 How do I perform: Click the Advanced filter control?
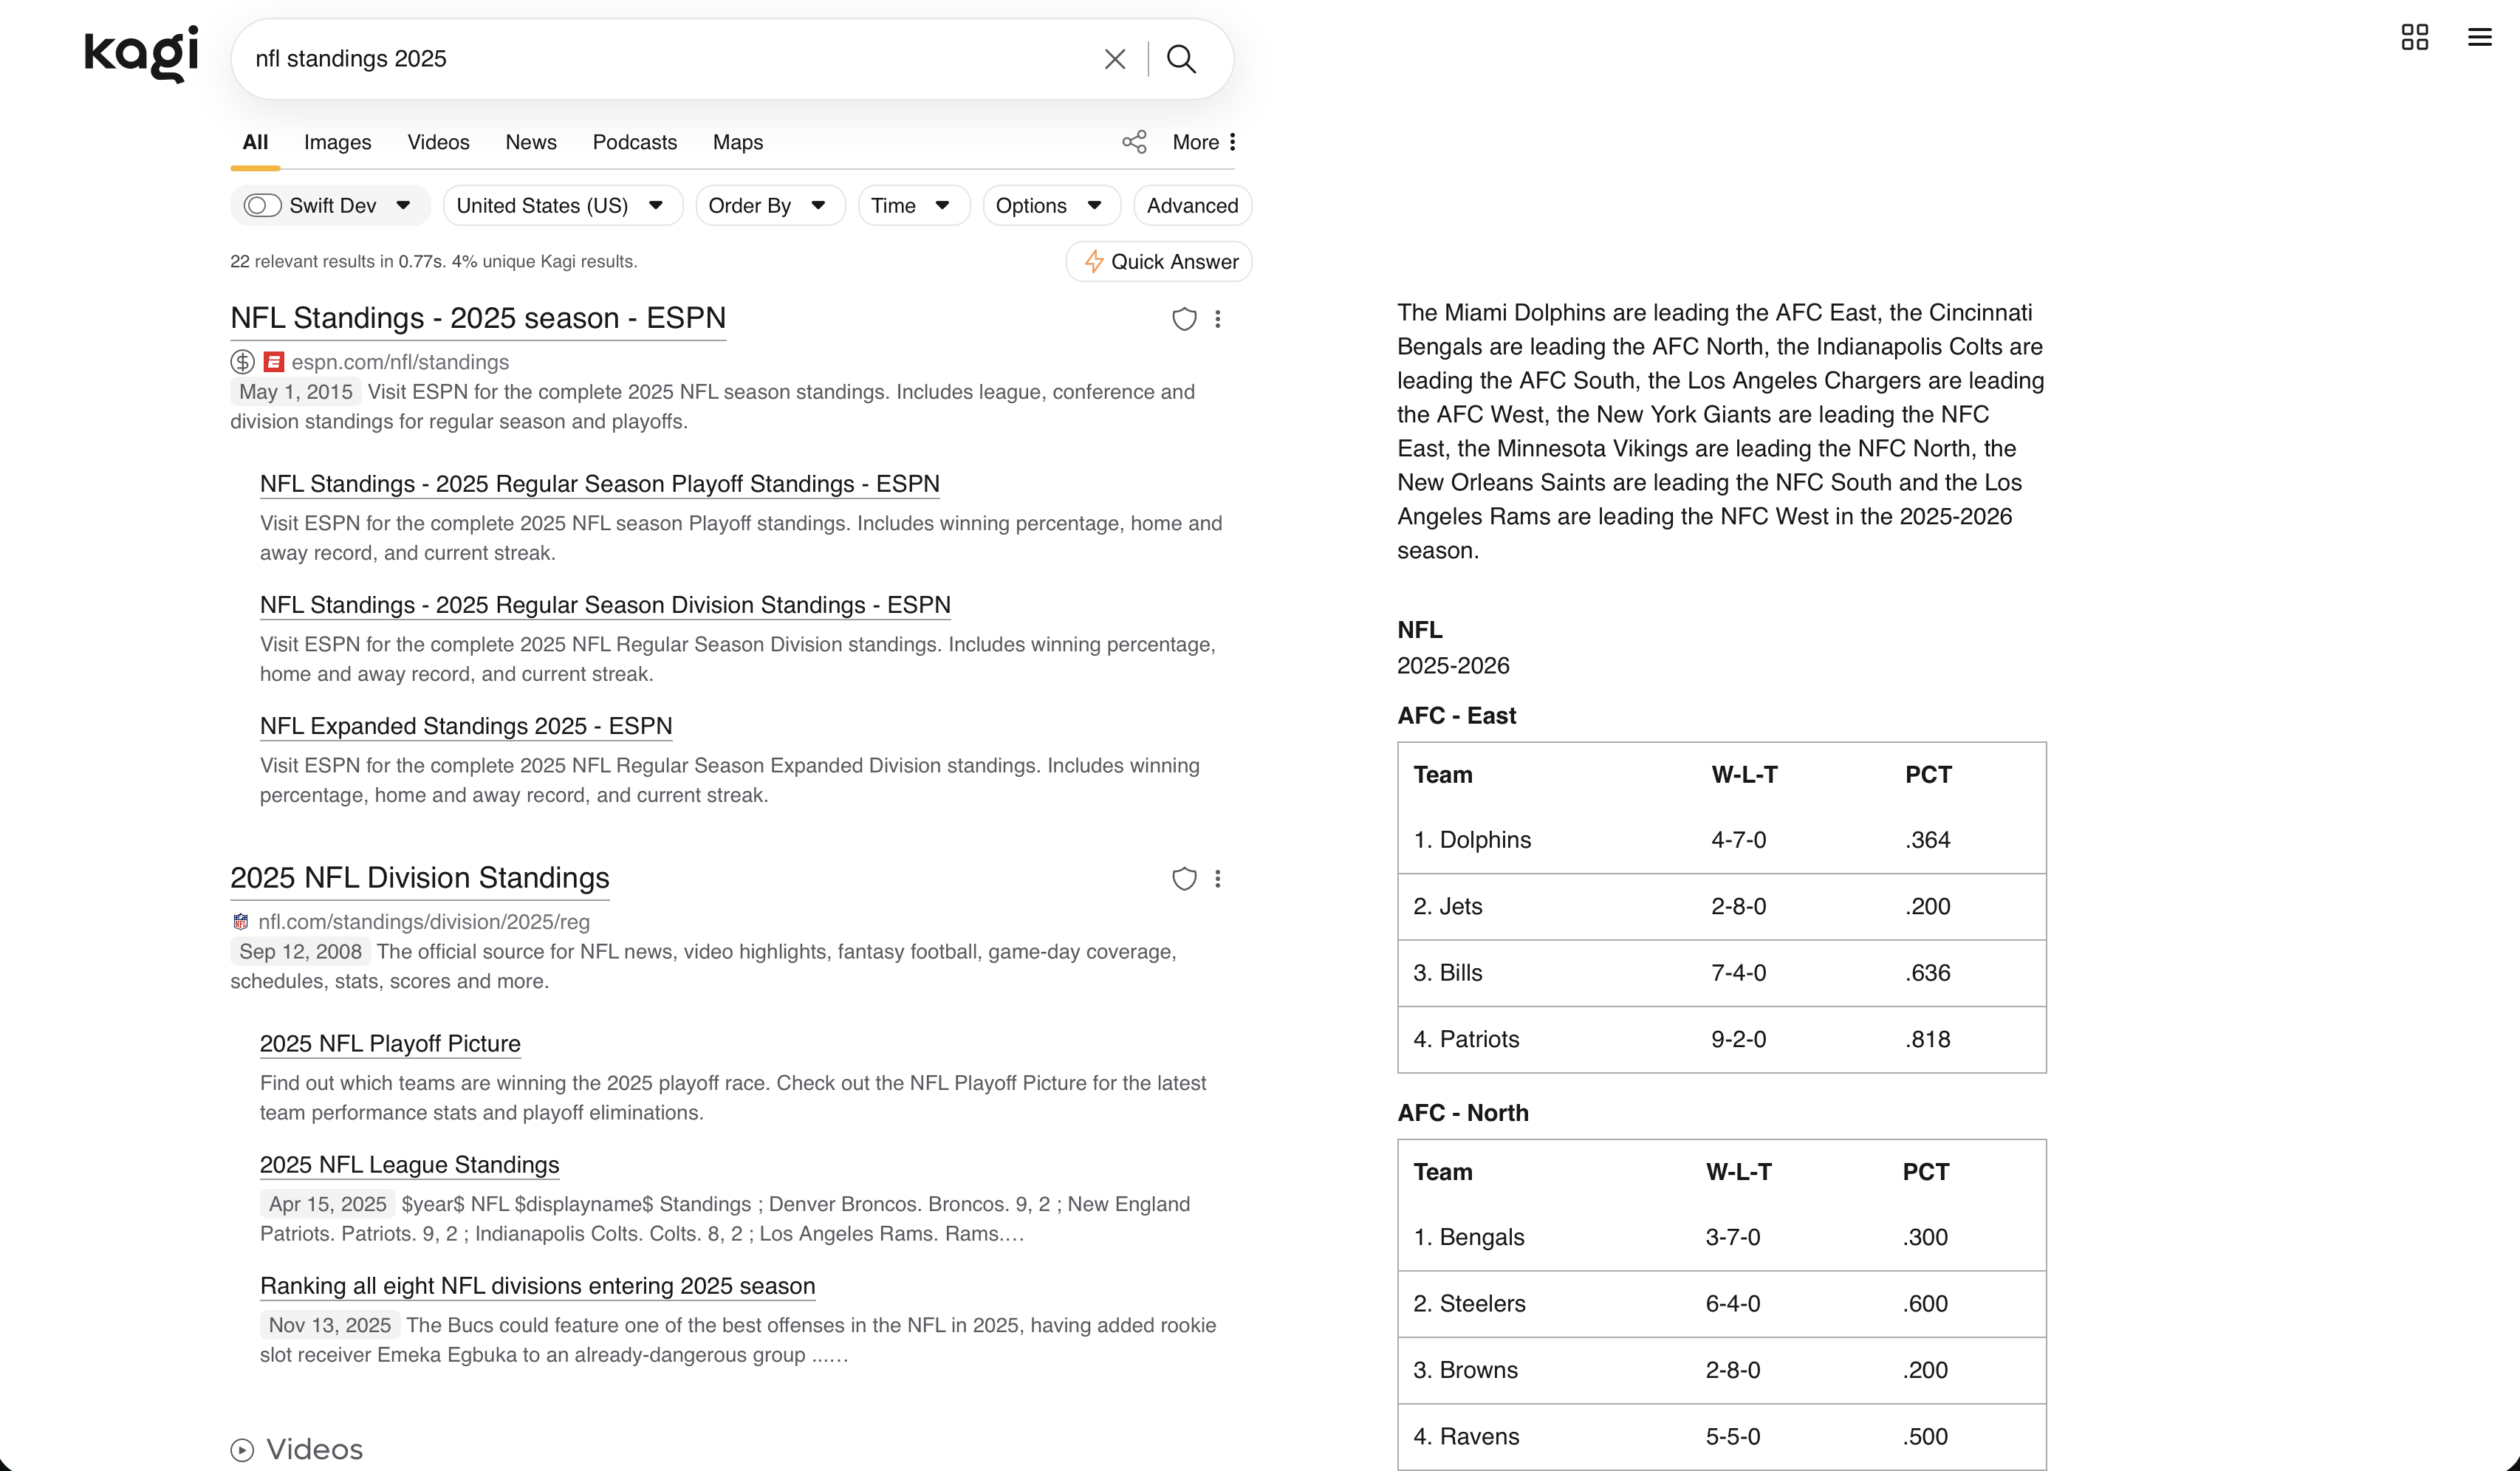[x=1192, y=205]
